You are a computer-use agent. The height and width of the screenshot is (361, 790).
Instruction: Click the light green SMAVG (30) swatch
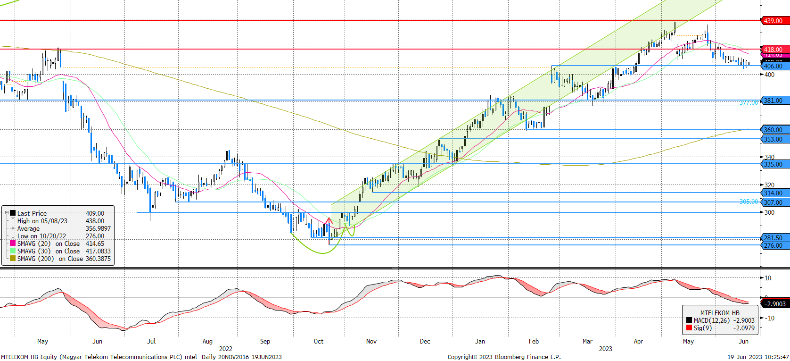[13, 251]
